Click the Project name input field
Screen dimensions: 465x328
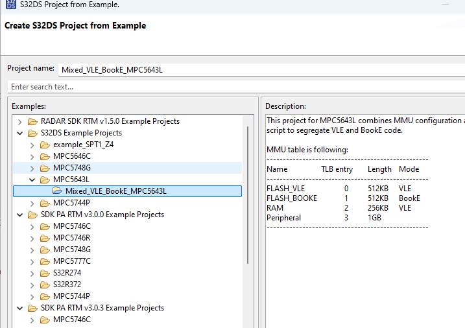261,70
